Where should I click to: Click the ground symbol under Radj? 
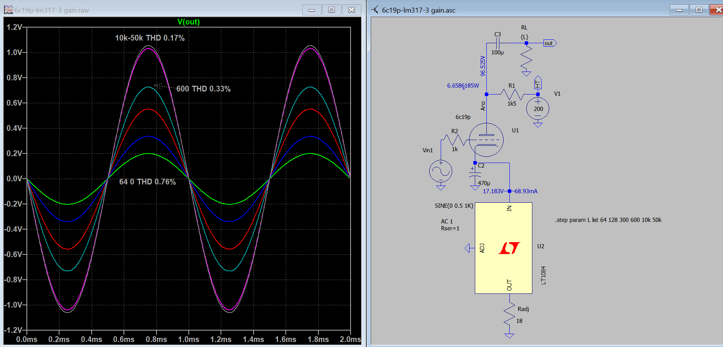[x=509, y=336]
